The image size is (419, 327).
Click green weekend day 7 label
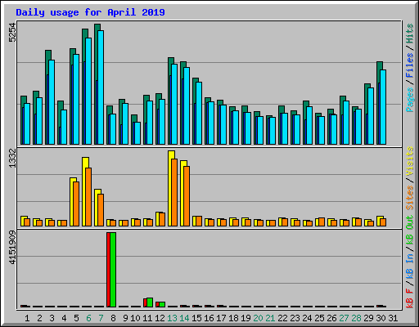click(101, 318)
